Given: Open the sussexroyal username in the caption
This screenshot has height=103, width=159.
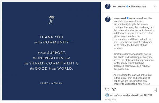Looking at the screenshot, I should [120, 18].
